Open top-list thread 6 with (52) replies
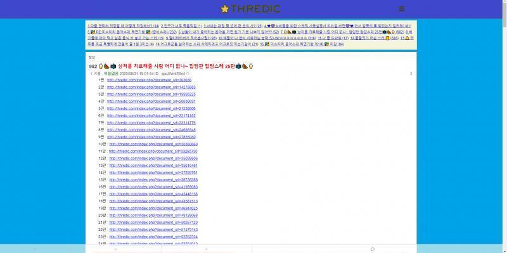 tap(228, 32)
